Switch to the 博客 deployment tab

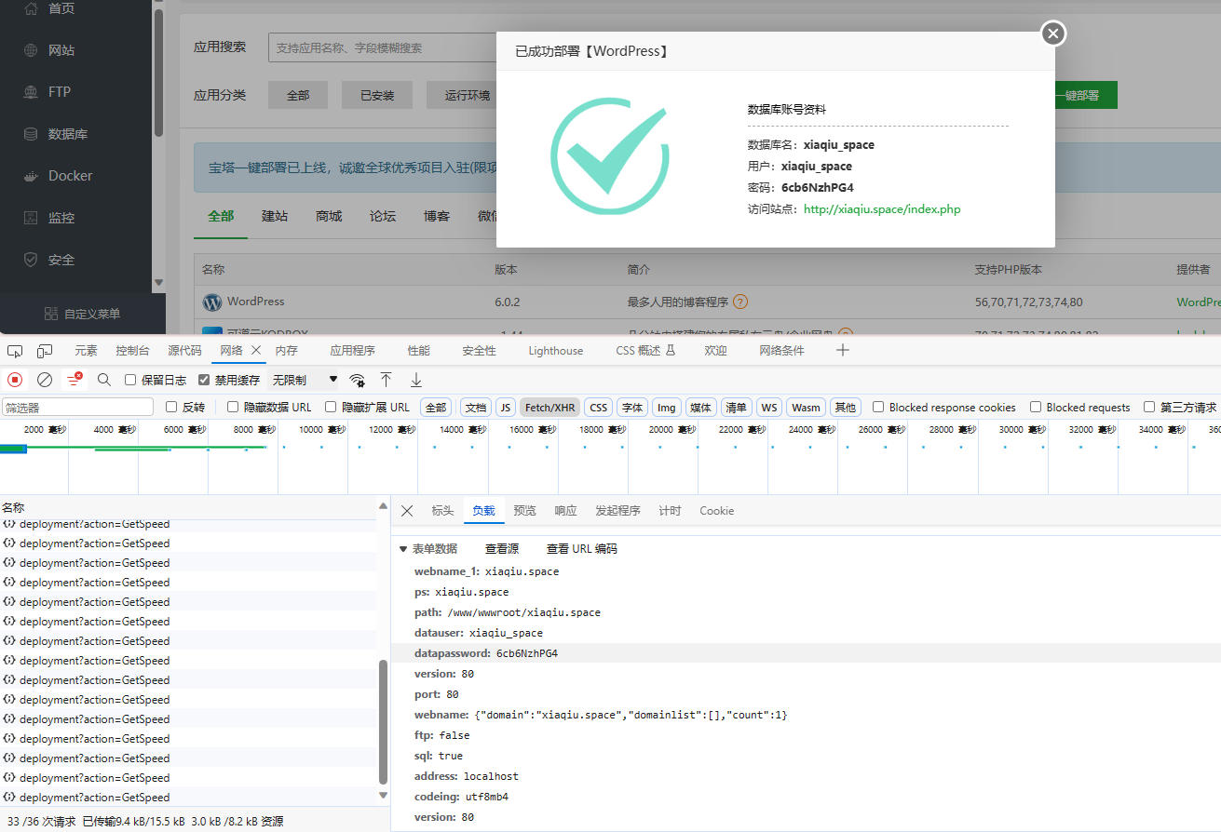click(437, 216)
